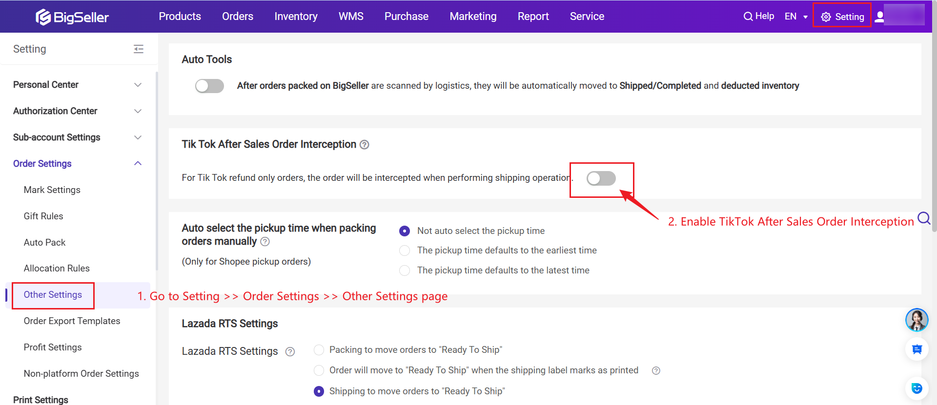Toggle the Auto Tools switch
The width and height of the screenshot is (937, 405).
[x=209, y=86]
